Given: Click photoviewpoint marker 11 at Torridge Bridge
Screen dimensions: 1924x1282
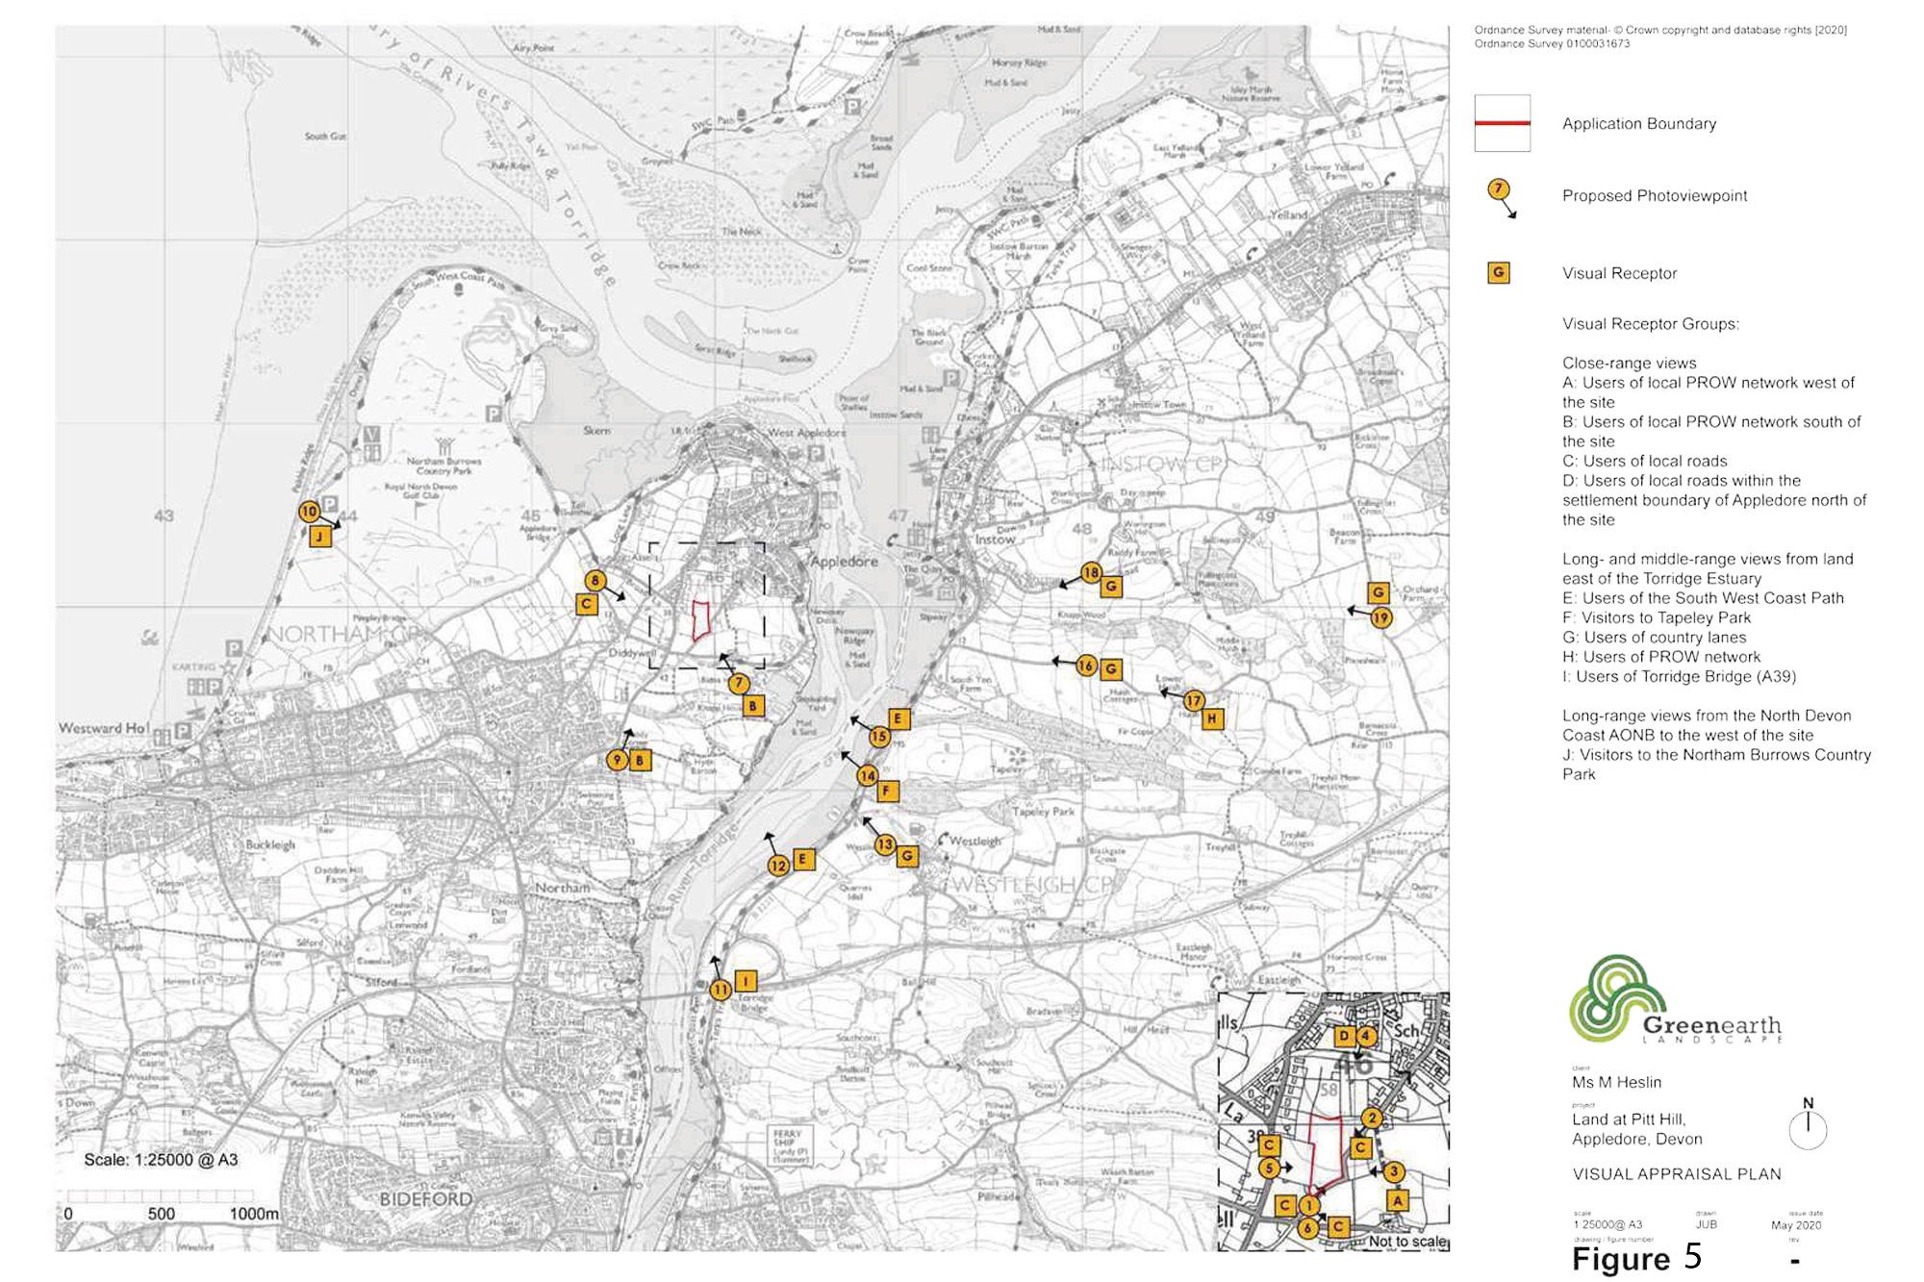Looking at the screenshot, I should [x=721, y=990].
